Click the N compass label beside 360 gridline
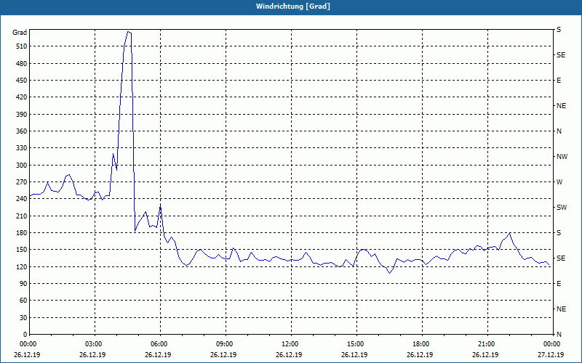Screen dimensions: 582x363 coord(559,131)
